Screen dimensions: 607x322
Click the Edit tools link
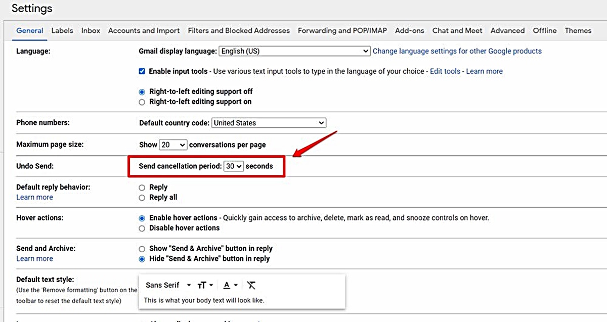(x=445, y=71)
